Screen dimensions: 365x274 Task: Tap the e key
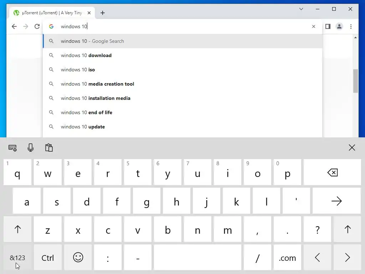point(78,172)
